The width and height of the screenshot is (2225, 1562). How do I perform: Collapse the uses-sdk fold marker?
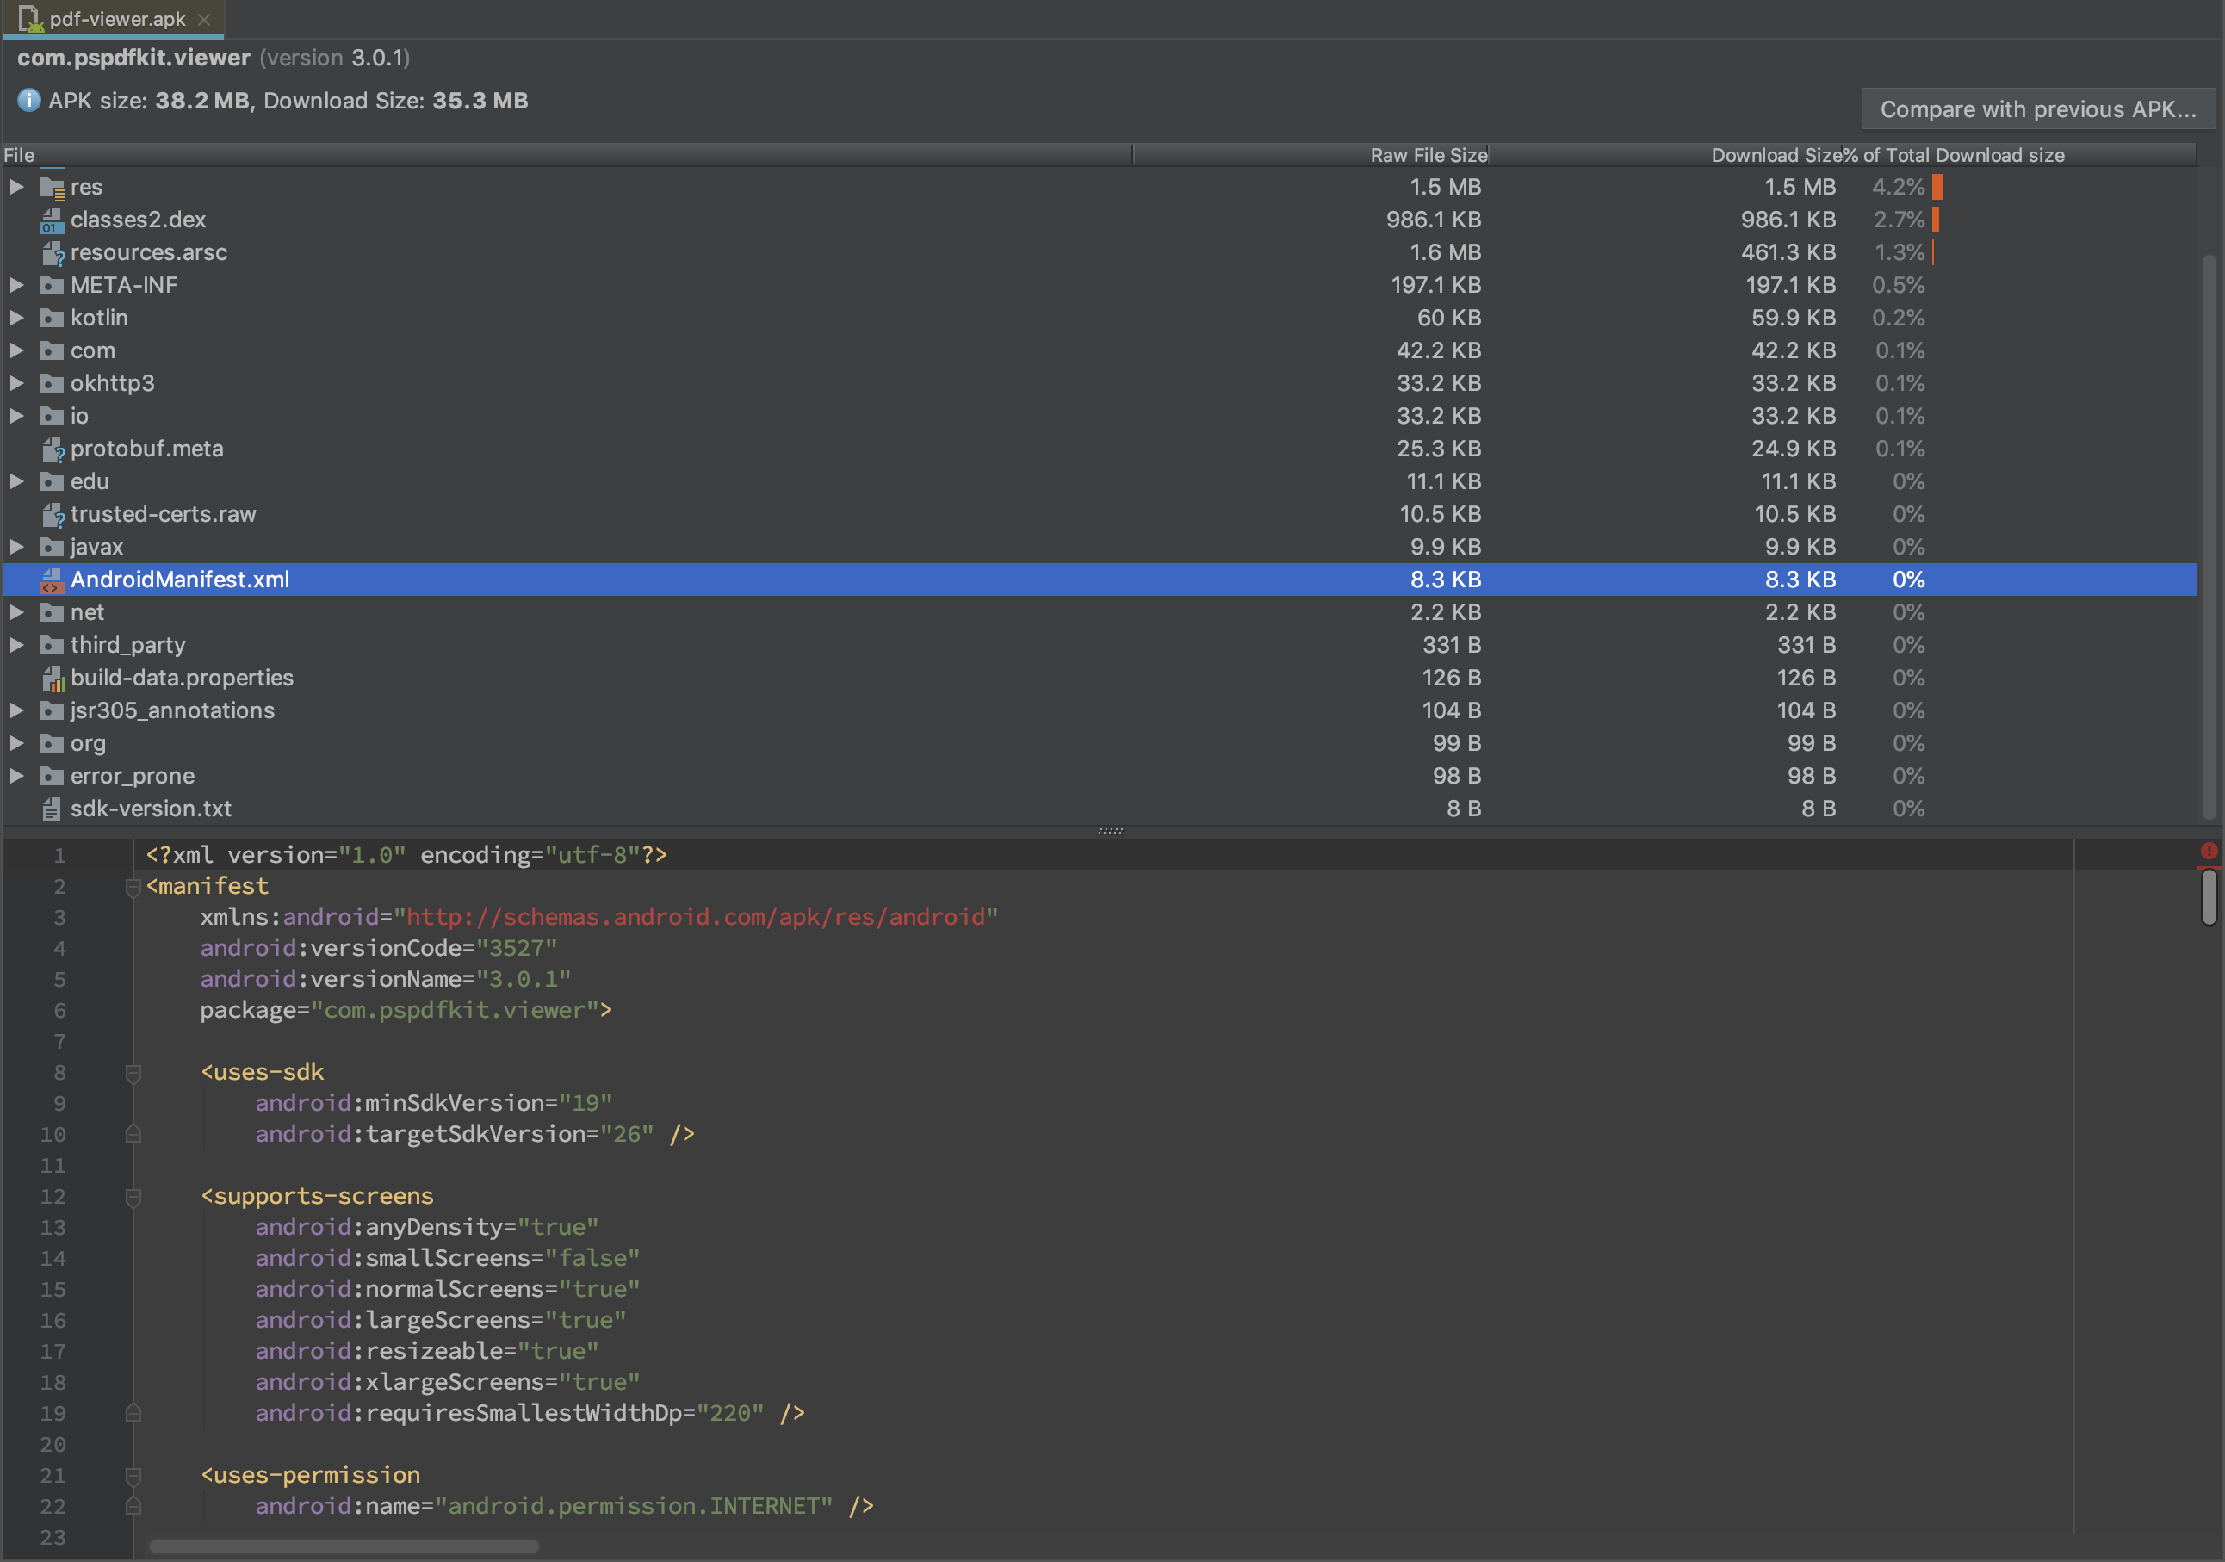pyautogui.click(x=133, y=1073)
